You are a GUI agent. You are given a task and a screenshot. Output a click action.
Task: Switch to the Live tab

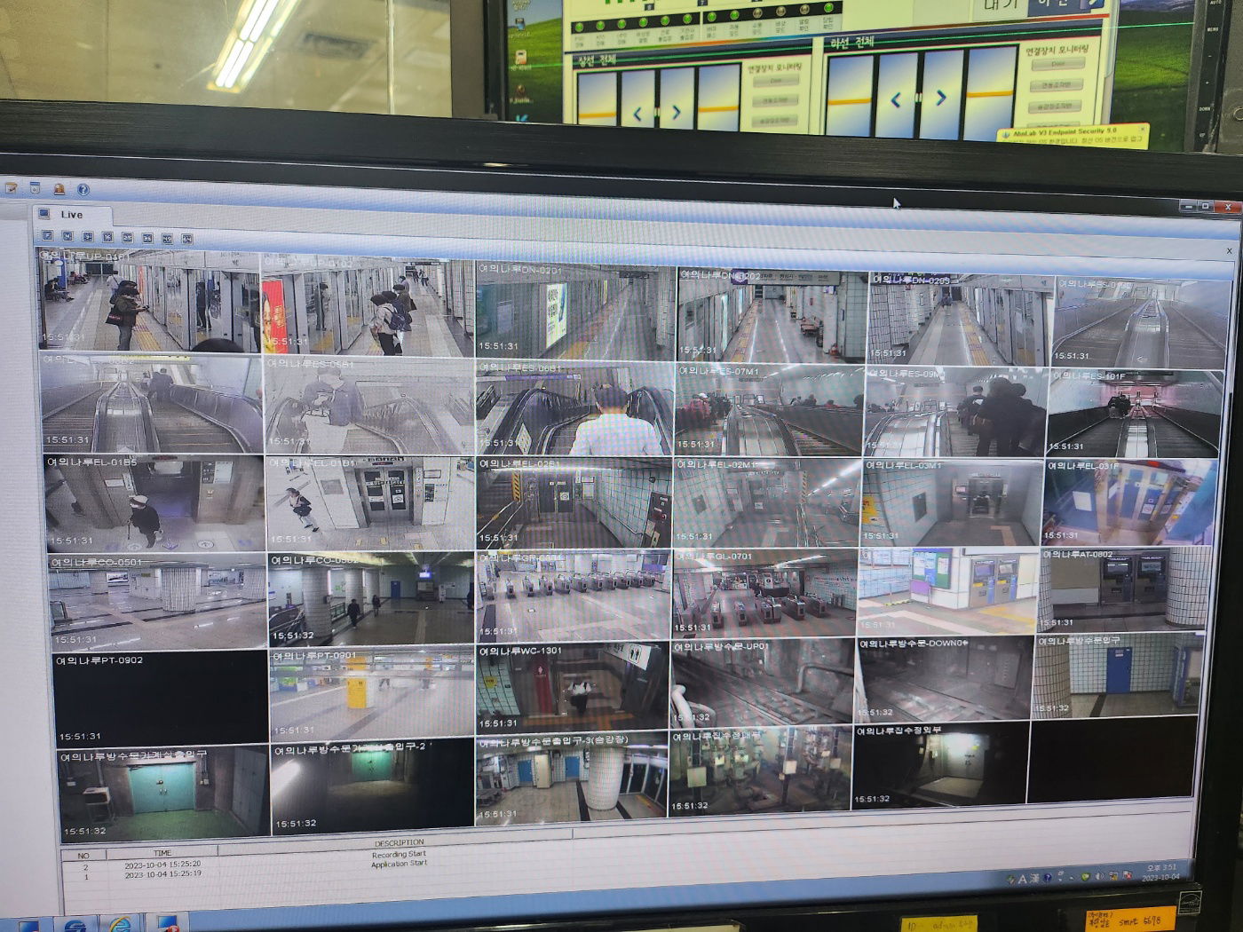click(x=71, y=215)
